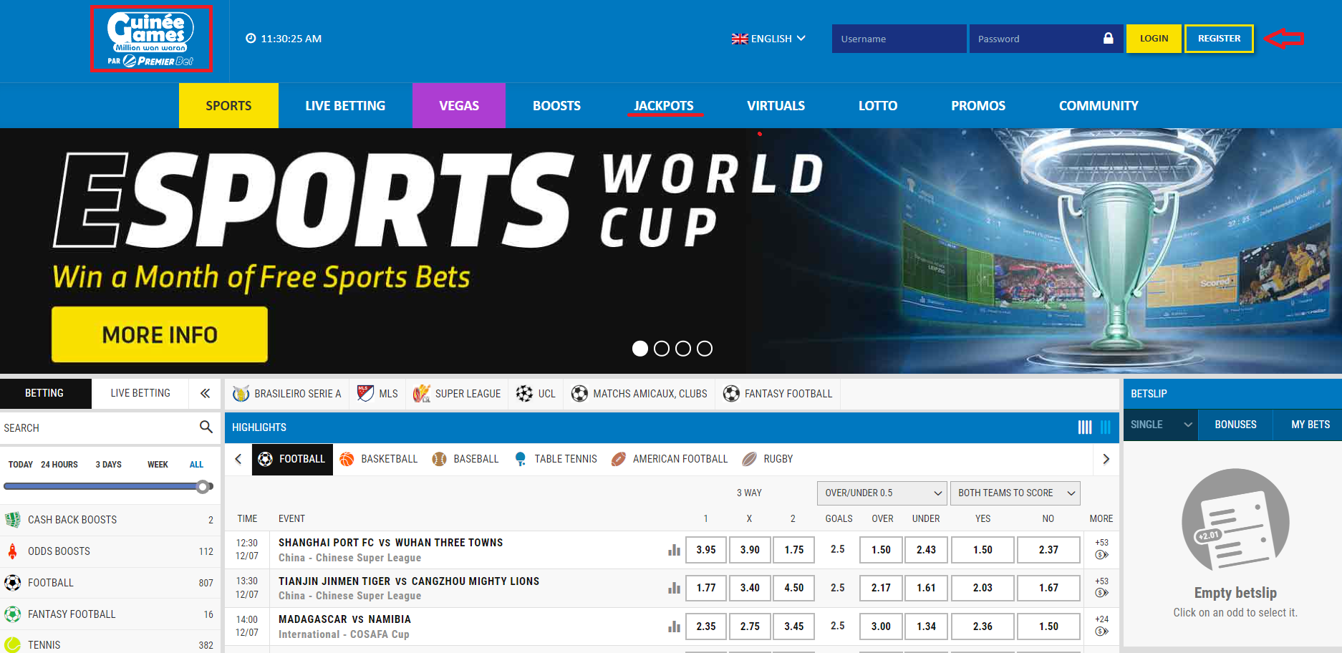Screen dimensions: 1342x653
Task: Switch to three-column highlights view icon
Action: coord(1106,427)
